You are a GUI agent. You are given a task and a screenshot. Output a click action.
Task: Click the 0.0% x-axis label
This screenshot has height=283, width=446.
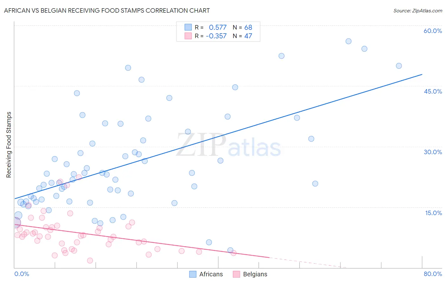pos(22,274)
